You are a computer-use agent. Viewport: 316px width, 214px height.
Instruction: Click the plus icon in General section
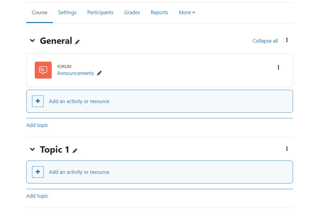coord(38,101)
